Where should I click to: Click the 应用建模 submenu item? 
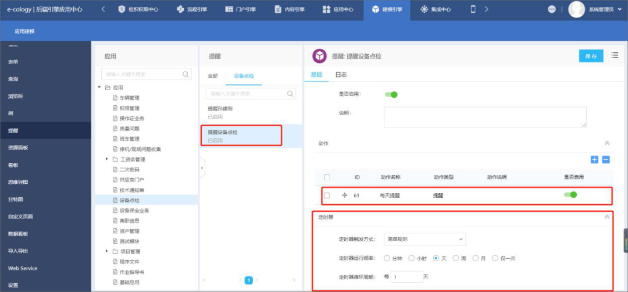click(24, 31)
